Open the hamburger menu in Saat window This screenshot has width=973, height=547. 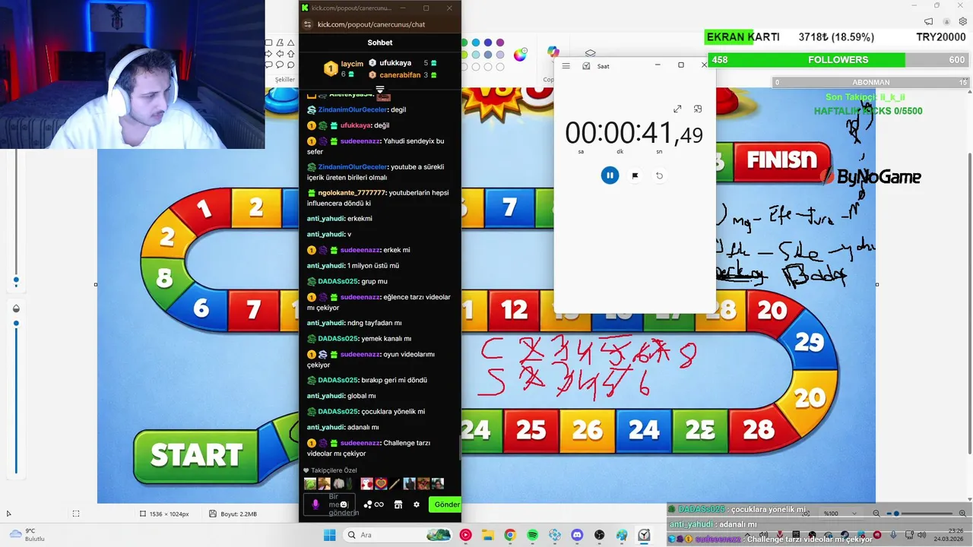[566, 66]
